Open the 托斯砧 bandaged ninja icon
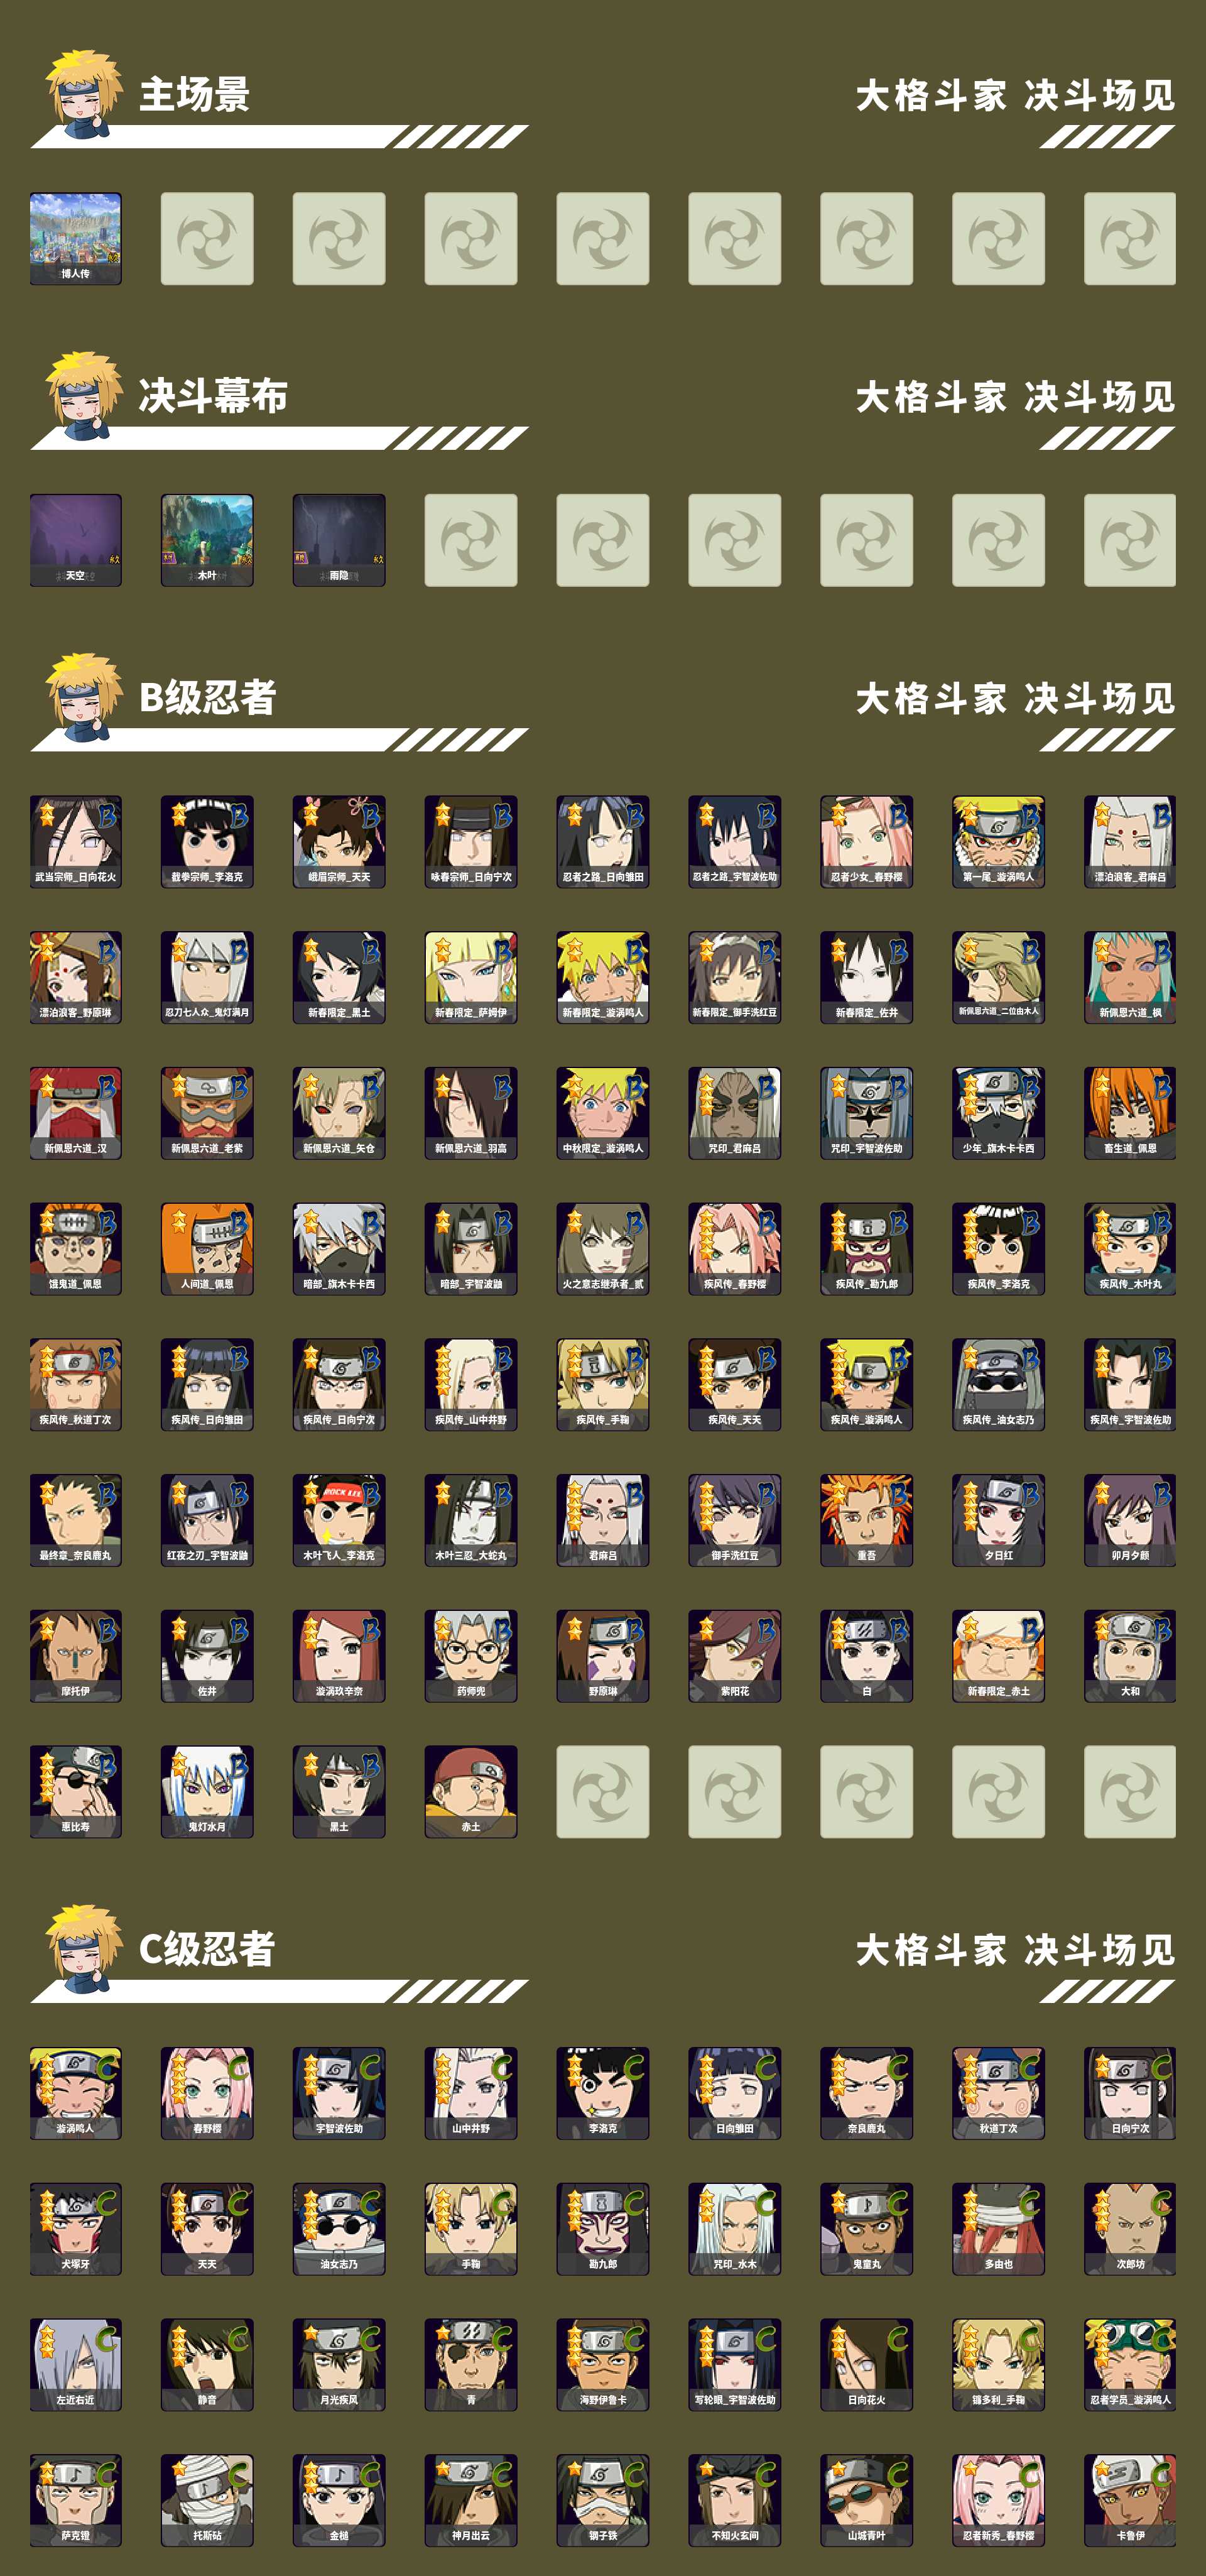 [207, 2500]
